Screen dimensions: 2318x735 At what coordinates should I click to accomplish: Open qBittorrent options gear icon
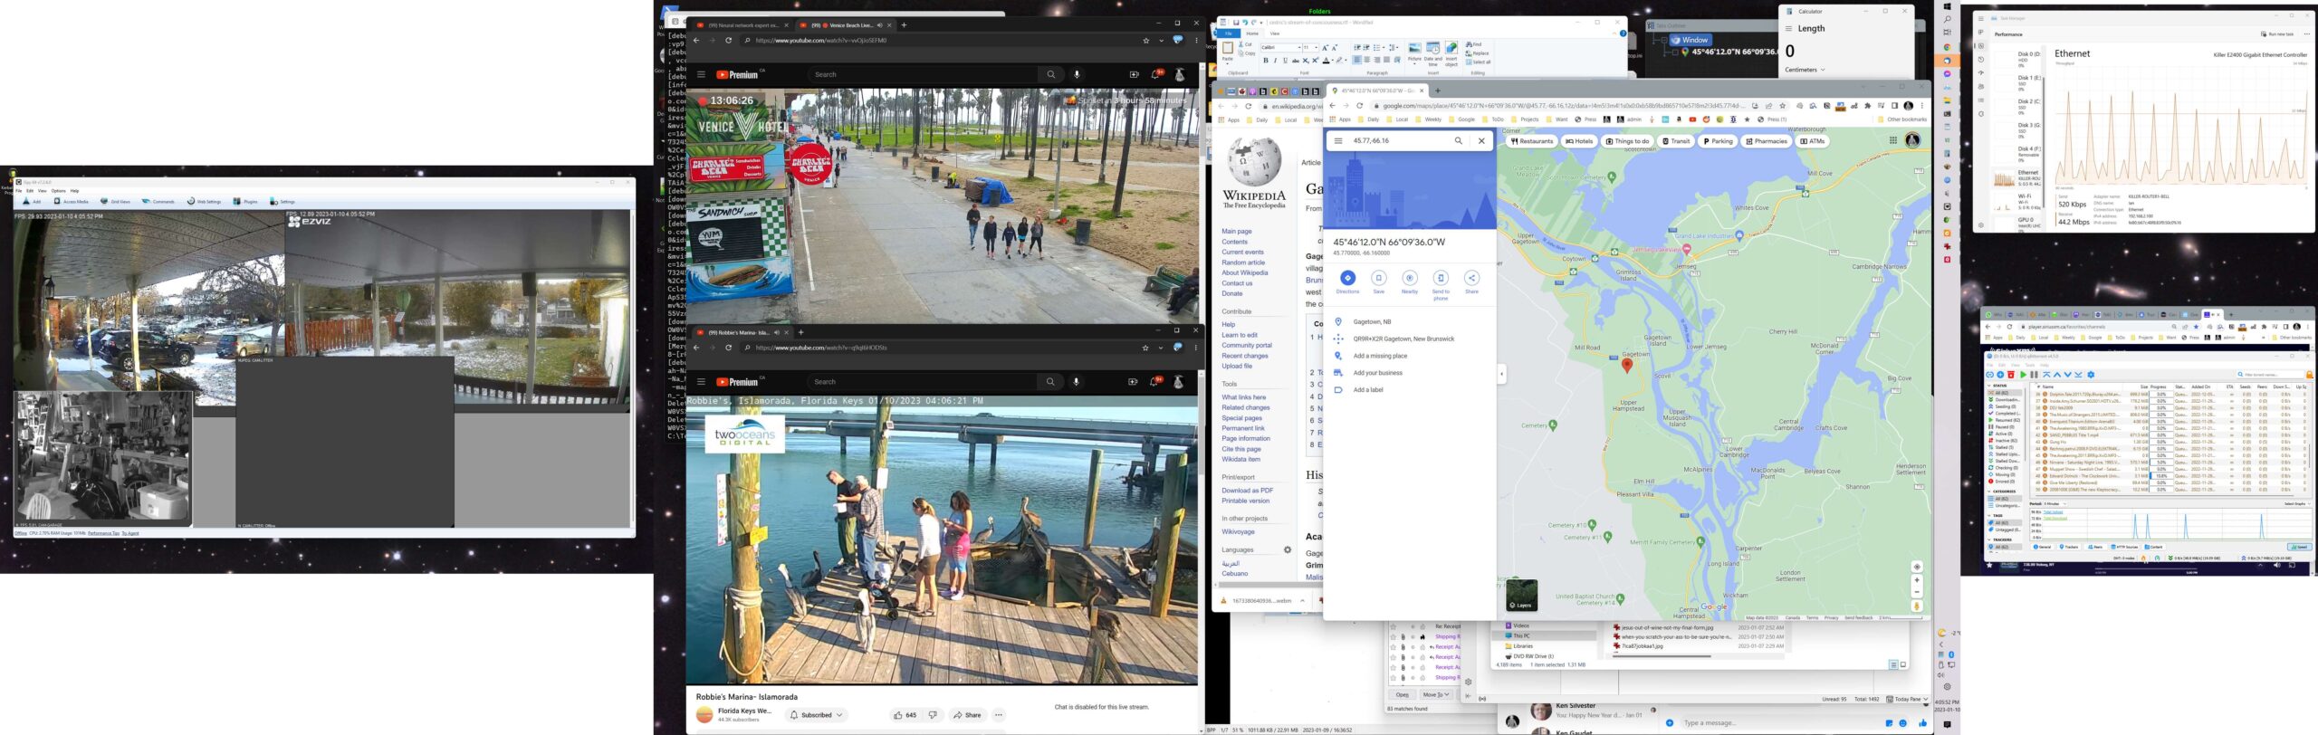[2091, 375]
